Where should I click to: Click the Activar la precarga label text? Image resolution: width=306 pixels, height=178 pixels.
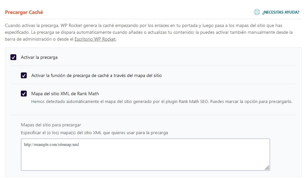(39, 57)
